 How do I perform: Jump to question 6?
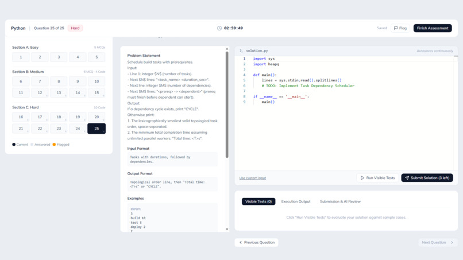(21, 81)
